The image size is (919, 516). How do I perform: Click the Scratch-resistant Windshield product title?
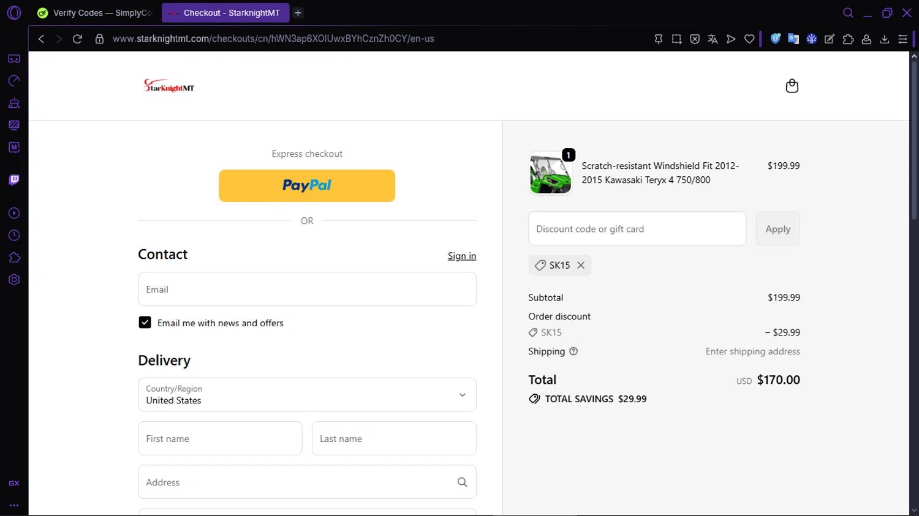660,173
